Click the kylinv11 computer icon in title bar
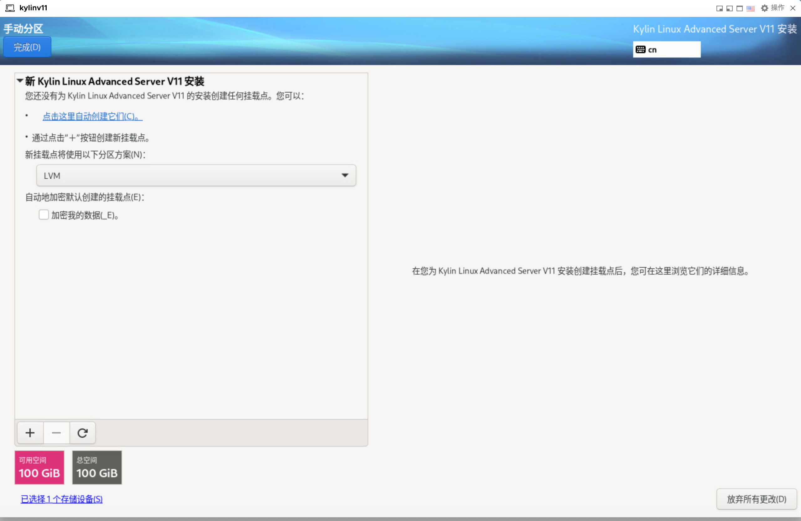Viewport: 801px width, 521px height. coord(10,8)
